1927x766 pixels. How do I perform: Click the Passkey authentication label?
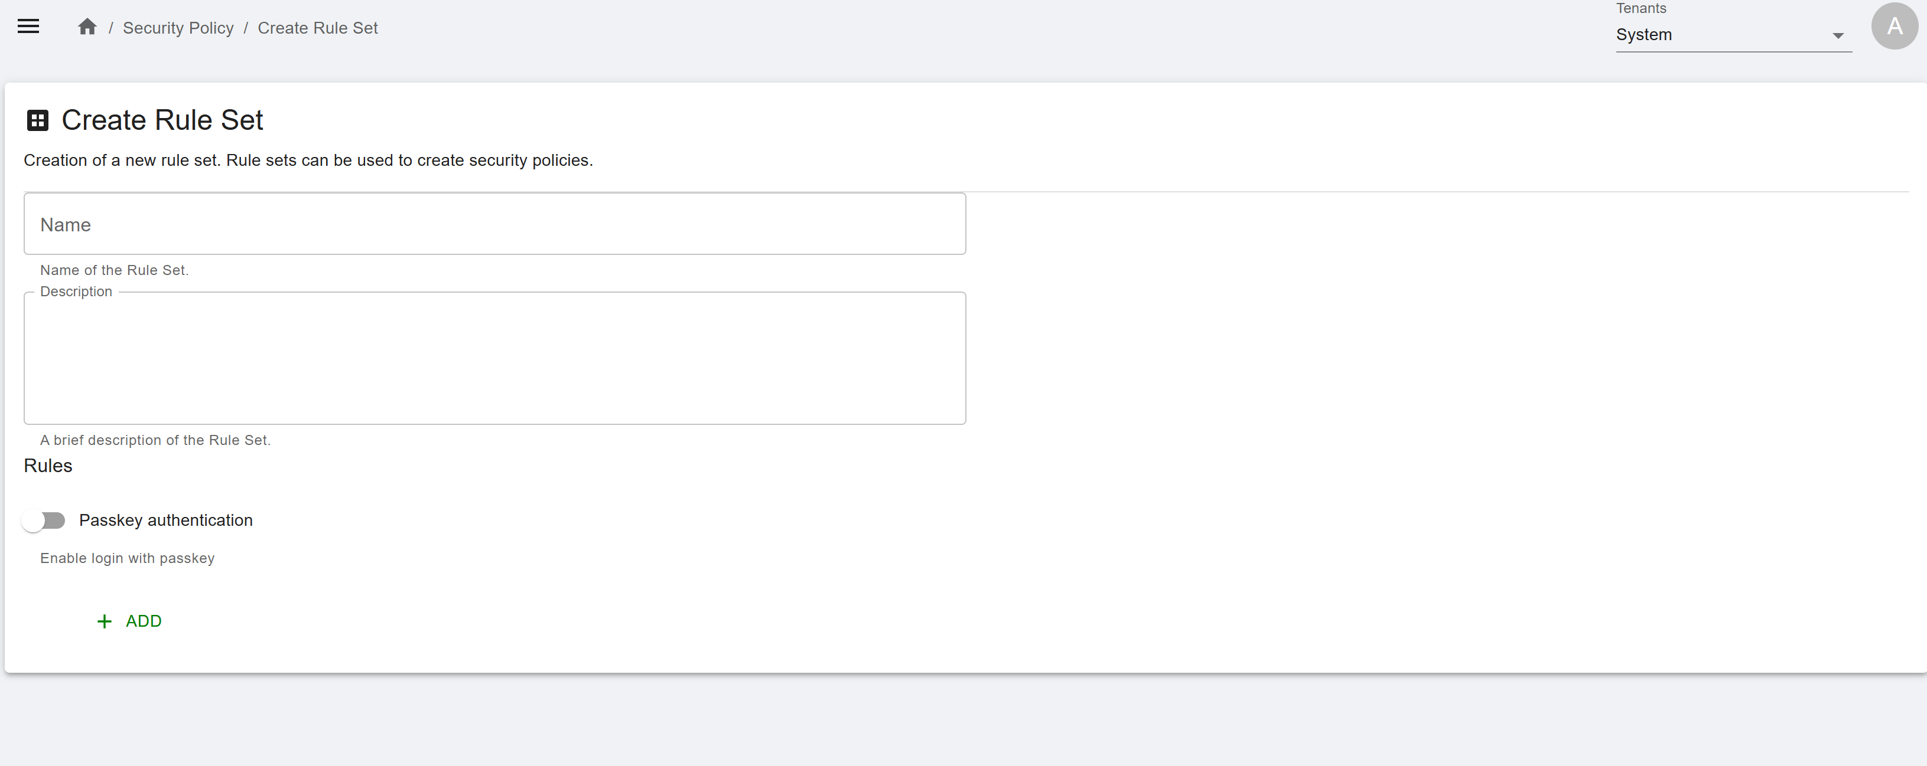(166, 520)
